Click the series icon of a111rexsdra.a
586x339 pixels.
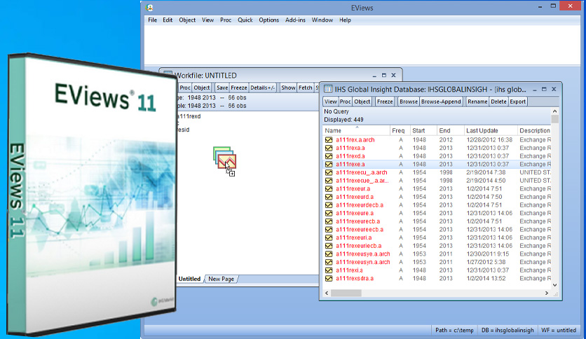coord(328,278)
